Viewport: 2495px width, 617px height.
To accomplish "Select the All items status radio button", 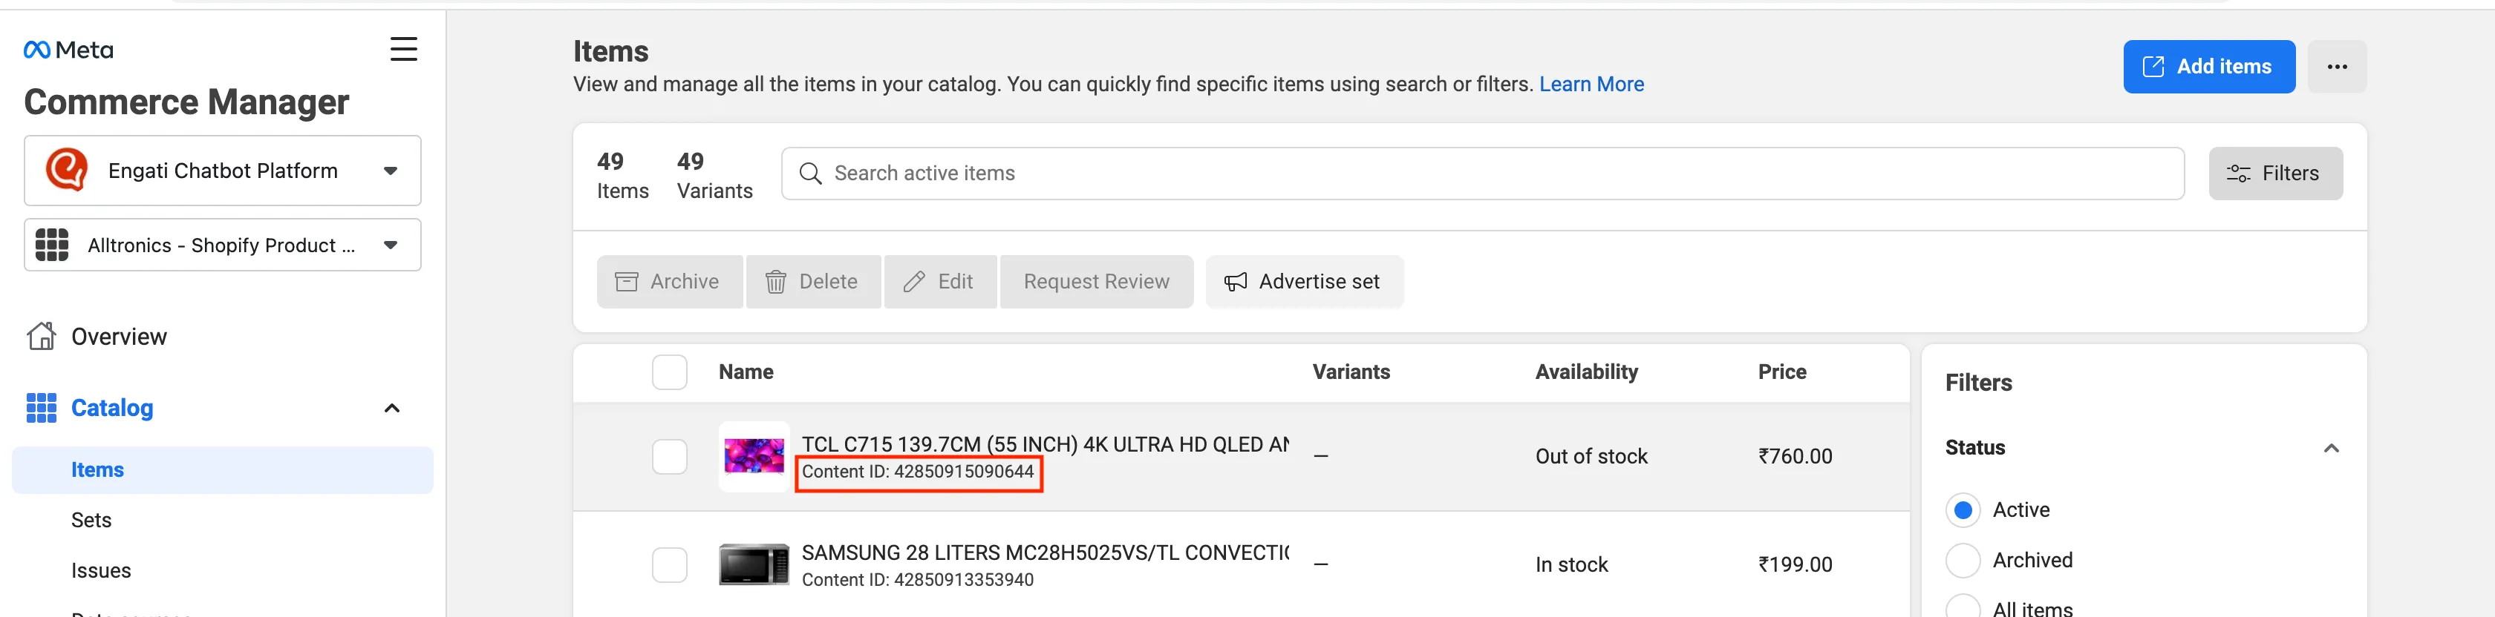I will click(x=1963, y=607).
